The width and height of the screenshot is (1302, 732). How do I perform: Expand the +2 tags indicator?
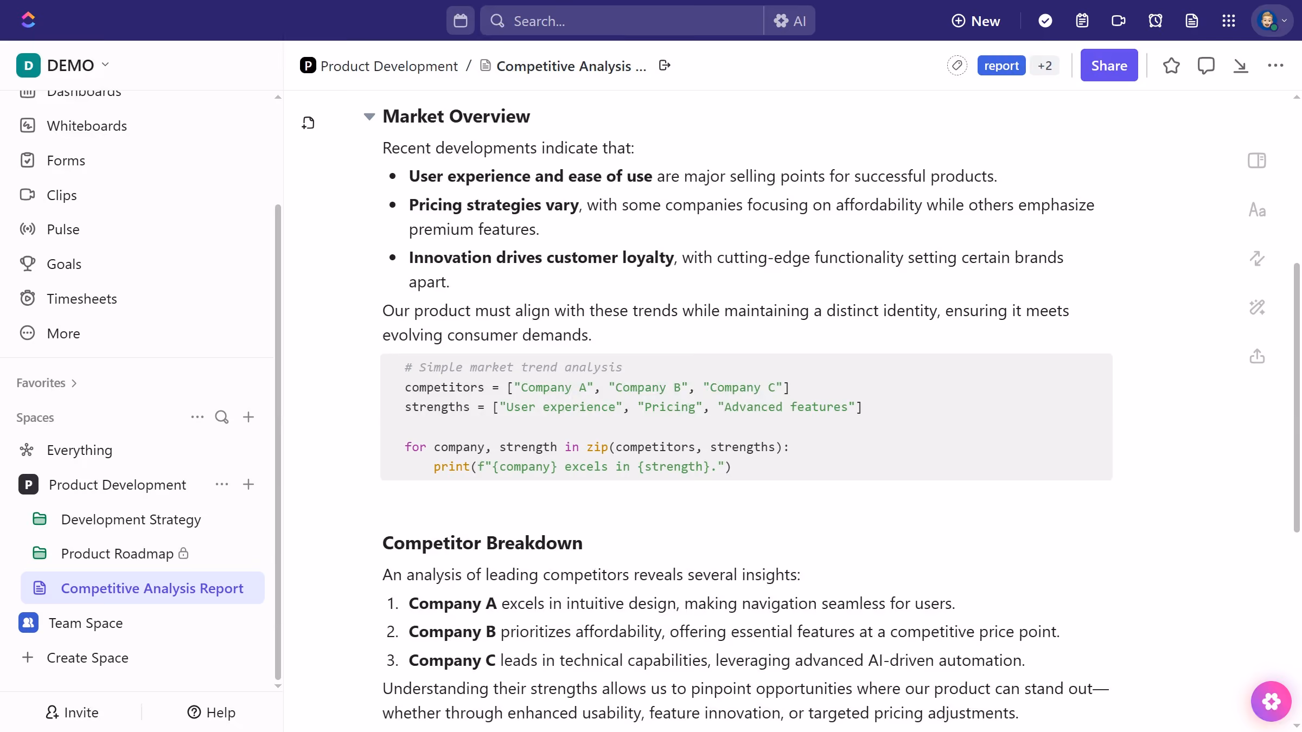(1045, 66)
